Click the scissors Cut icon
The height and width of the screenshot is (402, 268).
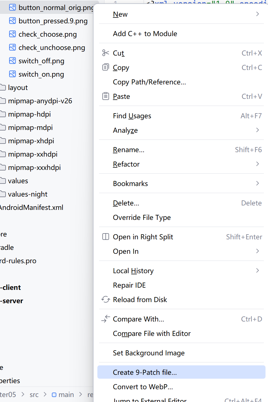(105, 53)
